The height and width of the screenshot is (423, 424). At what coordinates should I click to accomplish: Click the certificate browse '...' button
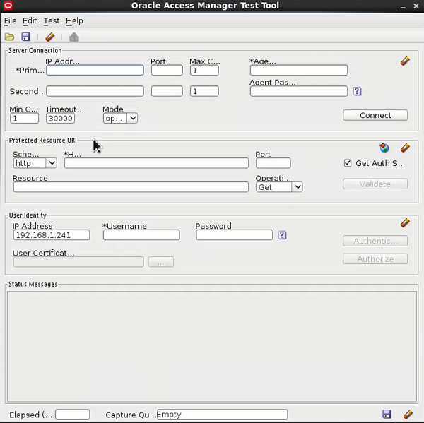[x=160, y=262]
